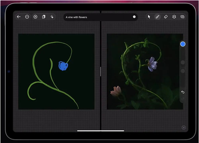Screen dimensions: 199x143
Task: Go back with the left arrow icon
Action: pyautogui.click(x=19, y=17)
